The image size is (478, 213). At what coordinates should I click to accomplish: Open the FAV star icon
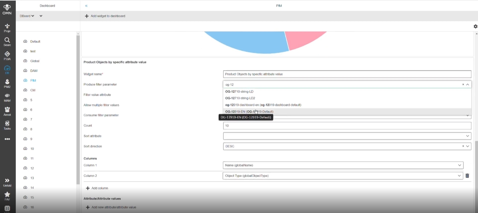[x=7, y=194]
